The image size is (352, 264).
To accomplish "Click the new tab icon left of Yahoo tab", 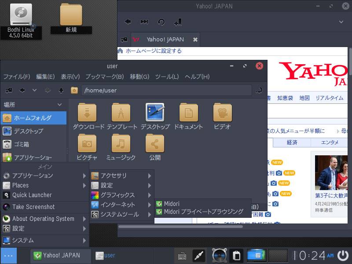I will coord(124,40).
